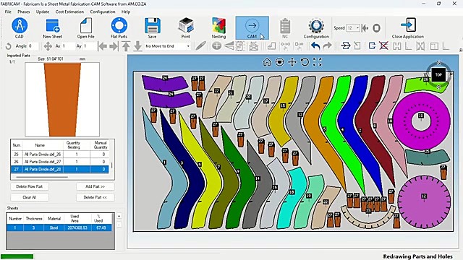Click the magenta ring part 11
Viewport: 463px width, 260px height.
pyautogui.click(x=421, y=121)
